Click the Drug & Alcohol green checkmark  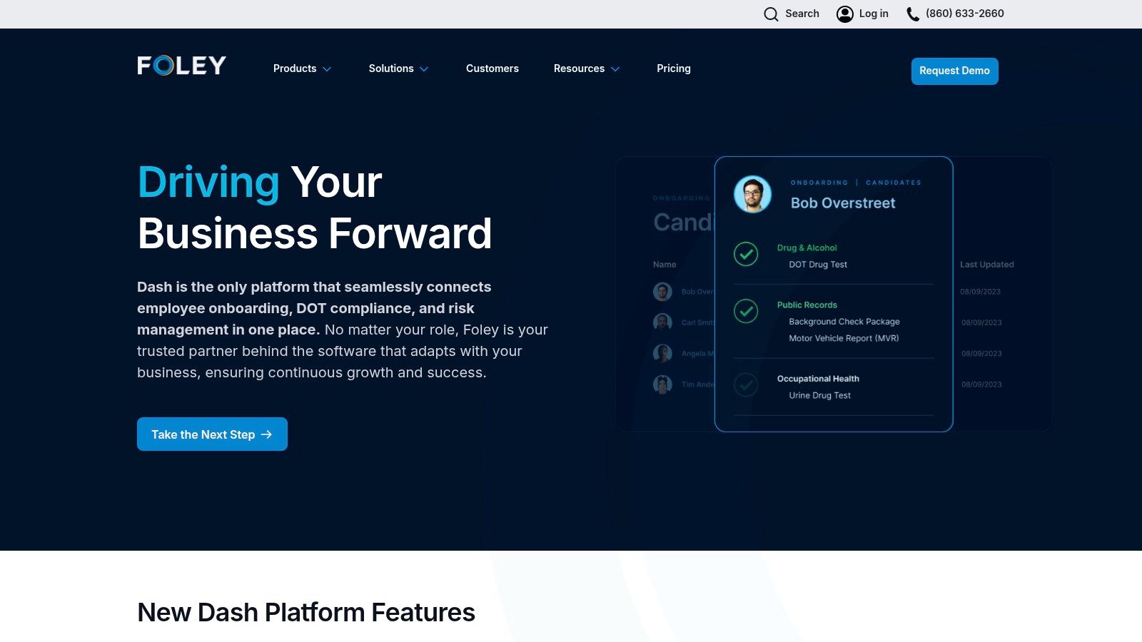click(x=746, y=254)
